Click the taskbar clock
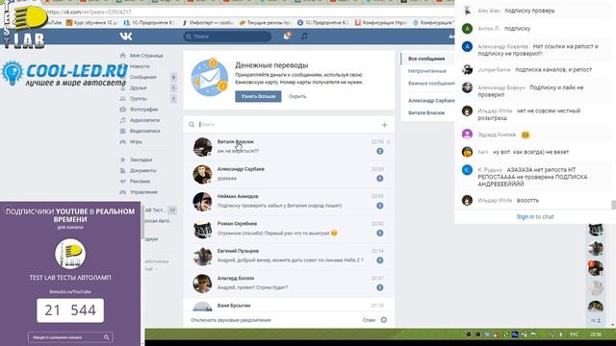Viewport: 616px width, 346px height. (596, 334)
